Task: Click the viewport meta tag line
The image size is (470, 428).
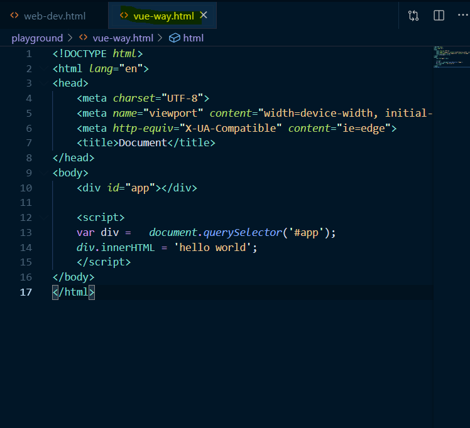Action: pos(254,114)
